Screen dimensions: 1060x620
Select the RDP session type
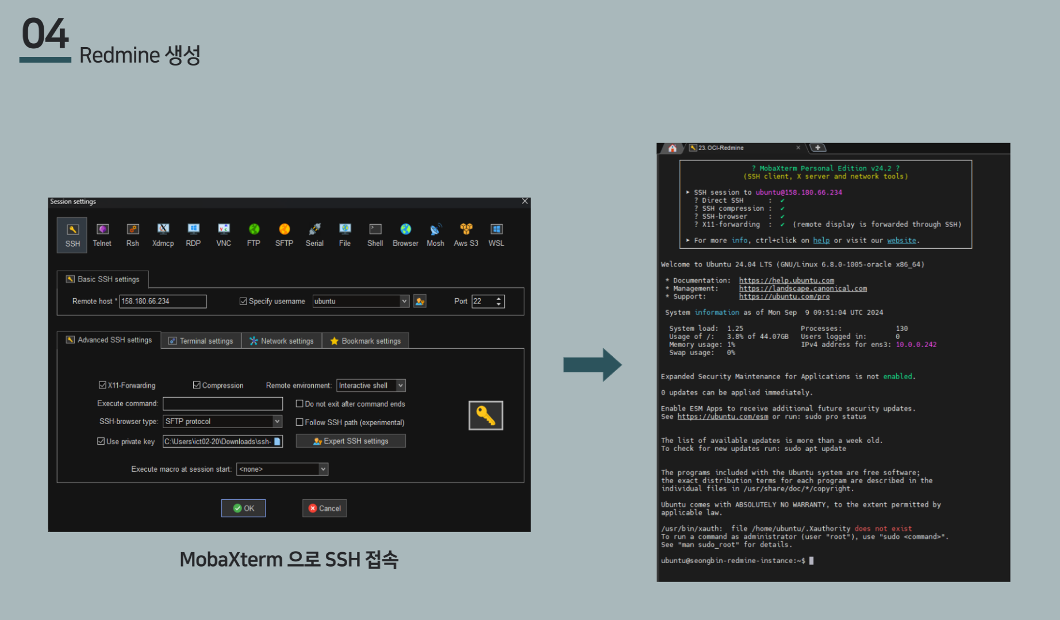coord(193,235)
